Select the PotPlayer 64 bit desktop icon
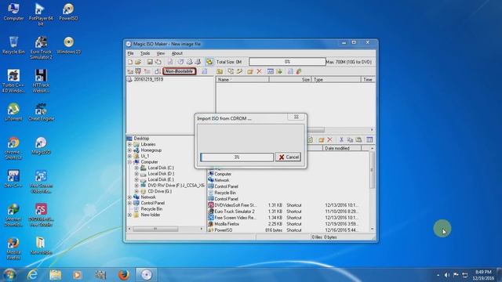 tap(41, 14)
